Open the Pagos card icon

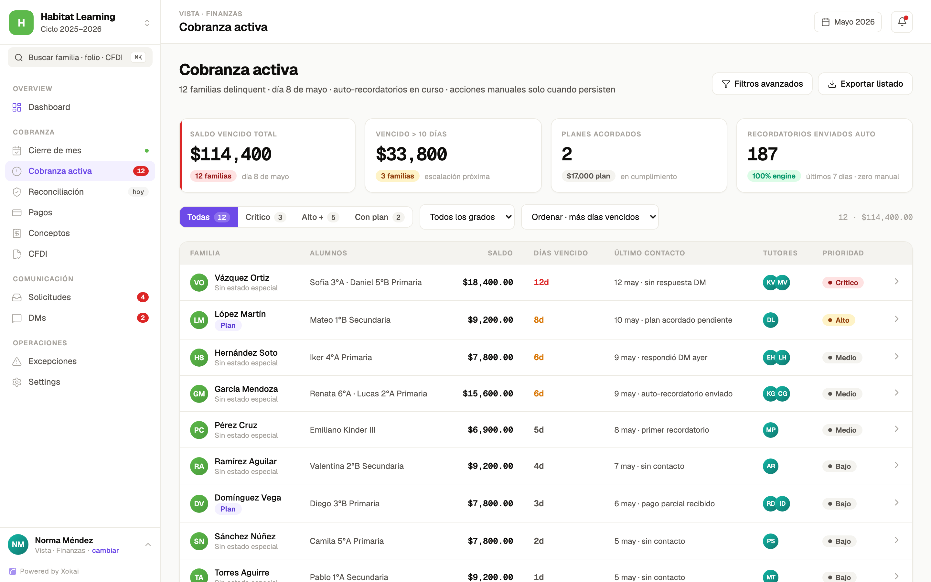tap(17, 212)
